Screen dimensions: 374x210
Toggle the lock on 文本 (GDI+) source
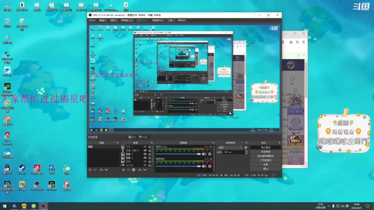pos(150,150)
